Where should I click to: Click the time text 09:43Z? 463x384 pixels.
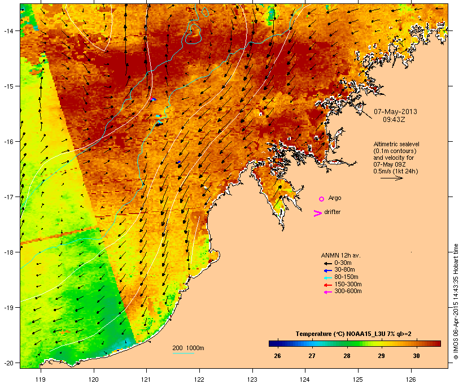coord(394,120)
